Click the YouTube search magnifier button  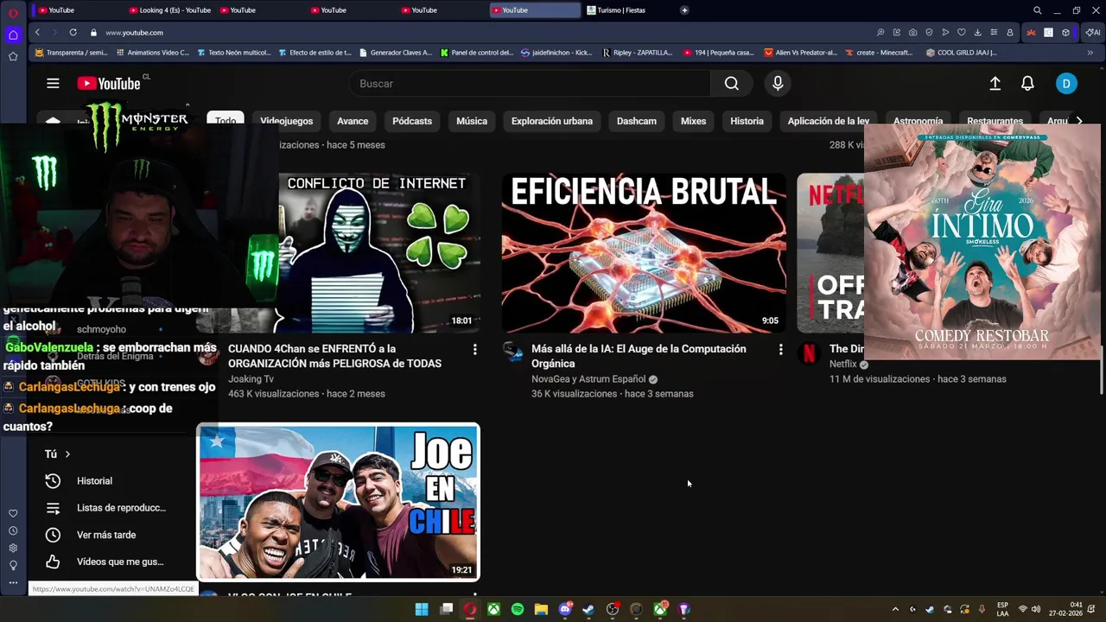click(732, 84)
